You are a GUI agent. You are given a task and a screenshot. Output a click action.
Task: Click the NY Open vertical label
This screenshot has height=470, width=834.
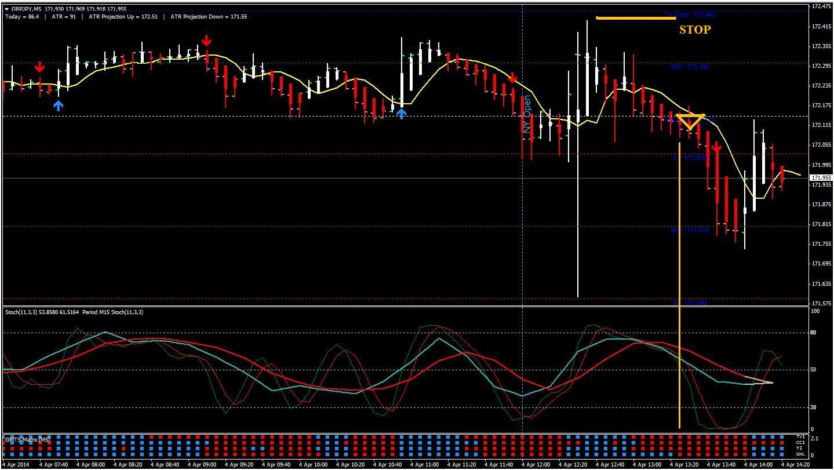click(527, 114)
